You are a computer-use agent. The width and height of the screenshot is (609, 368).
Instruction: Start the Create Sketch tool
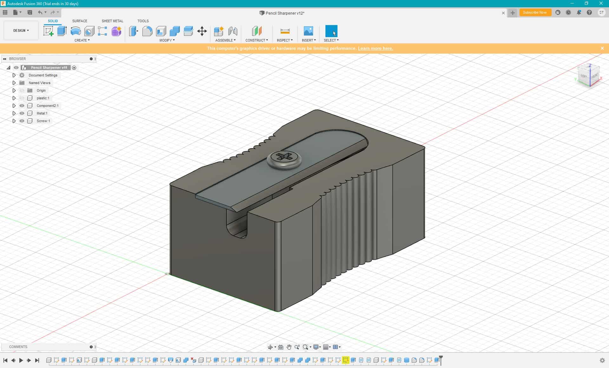[x=48, y=31]
